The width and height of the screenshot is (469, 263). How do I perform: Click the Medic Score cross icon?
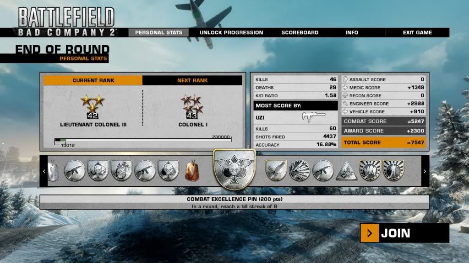[x=345, y=88]
